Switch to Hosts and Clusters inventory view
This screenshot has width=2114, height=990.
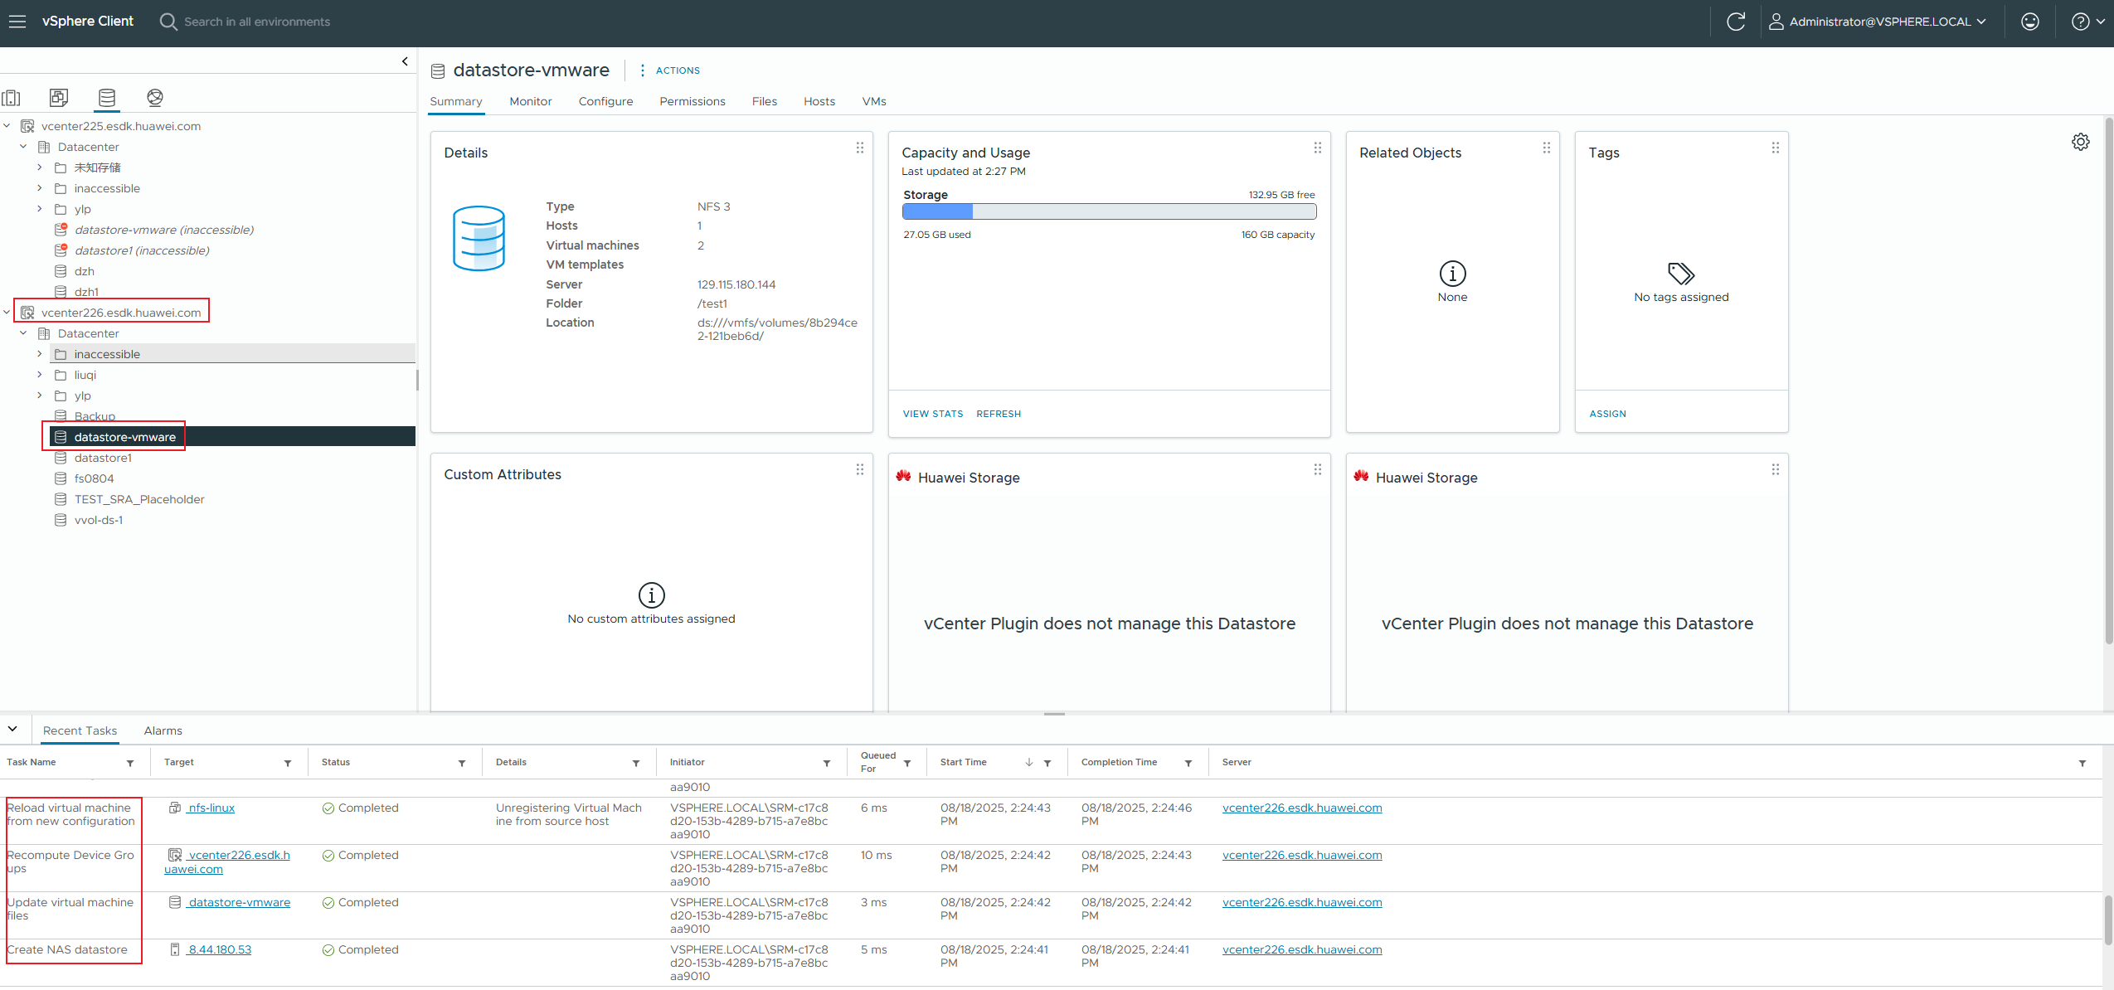12,98
